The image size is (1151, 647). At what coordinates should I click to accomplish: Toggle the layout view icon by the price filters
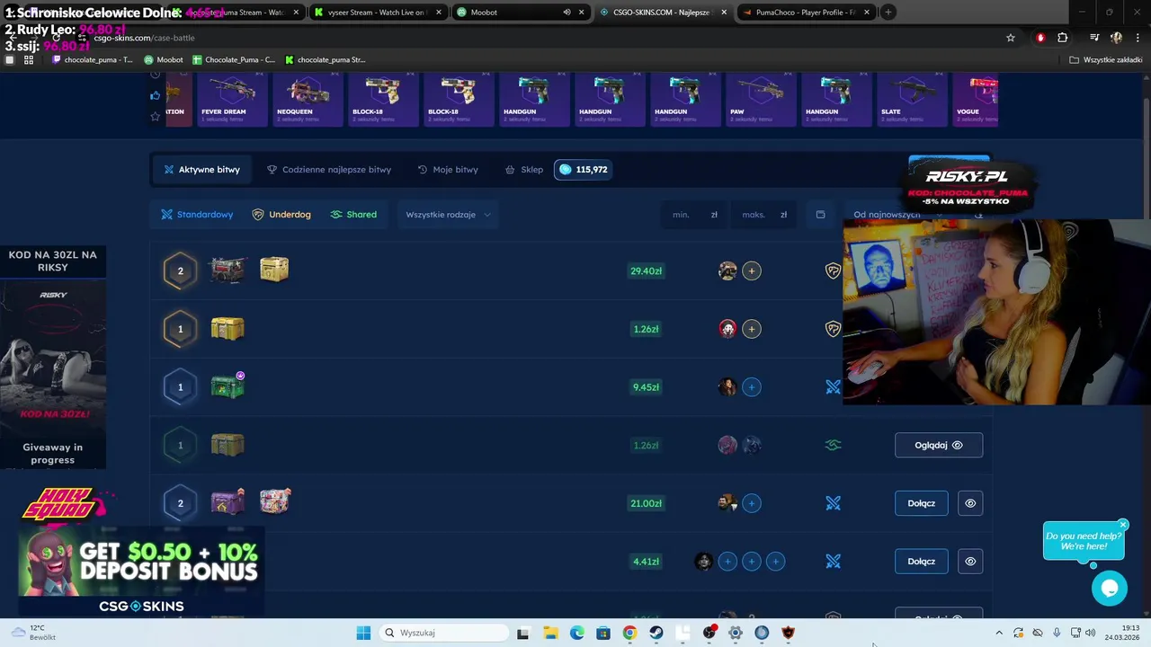pyautogui.click(x=820, y=214)
